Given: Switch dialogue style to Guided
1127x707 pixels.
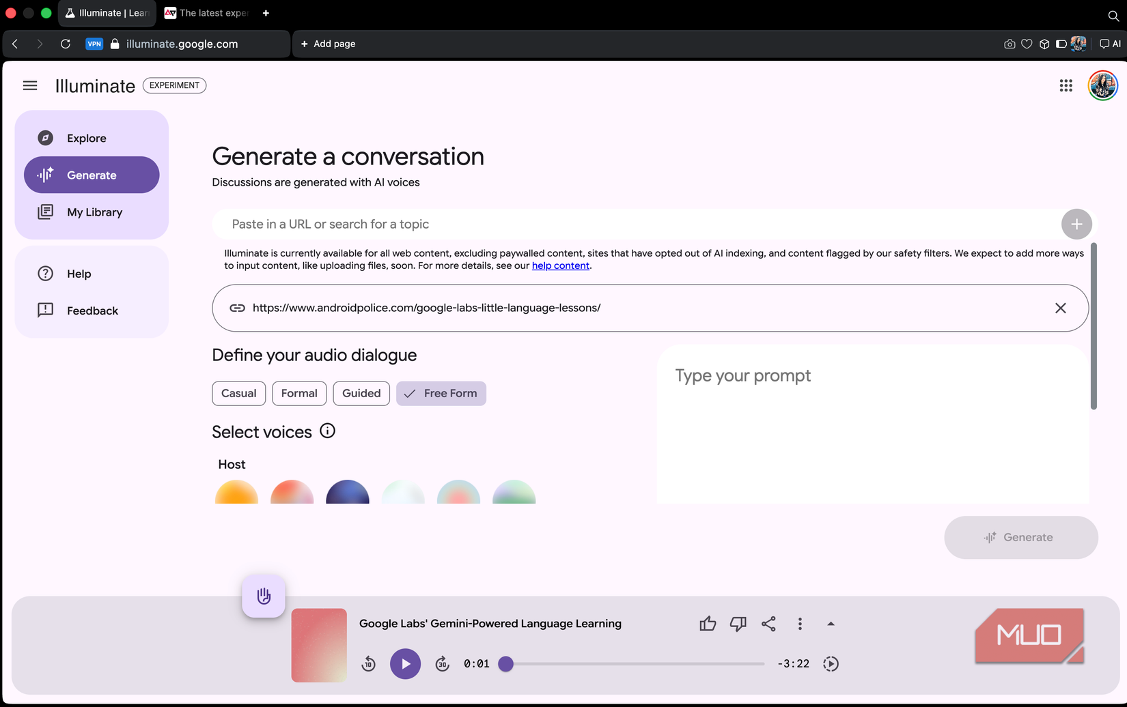Looking at the screenshot, I should coord(361,393).
